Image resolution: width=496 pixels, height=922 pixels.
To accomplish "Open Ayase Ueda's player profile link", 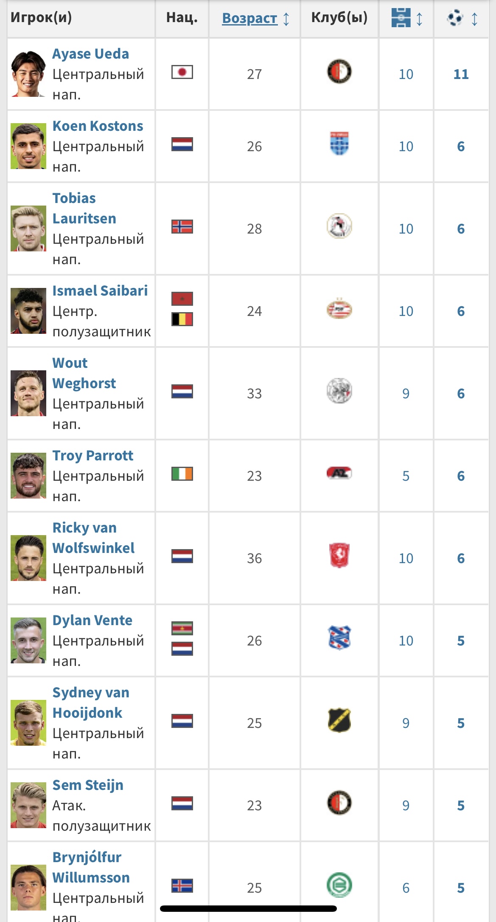I will [90, 54].
